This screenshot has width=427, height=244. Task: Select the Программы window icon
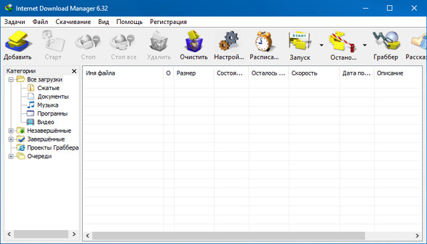coord(31,113)
